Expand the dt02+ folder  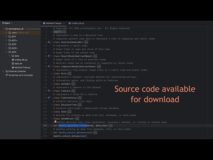tap(6, 48)
